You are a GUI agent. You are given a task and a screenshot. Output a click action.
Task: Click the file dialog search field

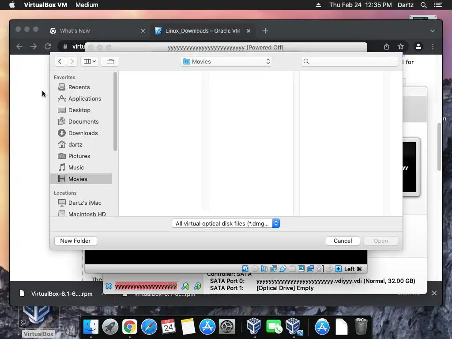click(350, 61)
